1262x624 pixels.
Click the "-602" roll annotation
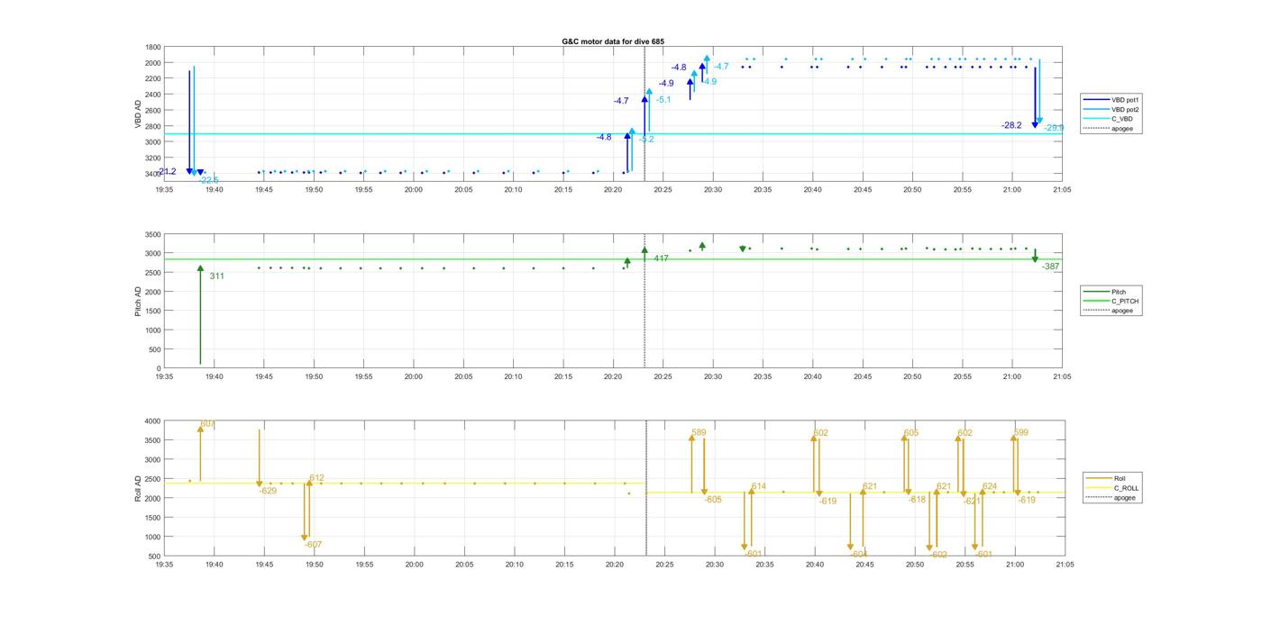click(938, 555)
